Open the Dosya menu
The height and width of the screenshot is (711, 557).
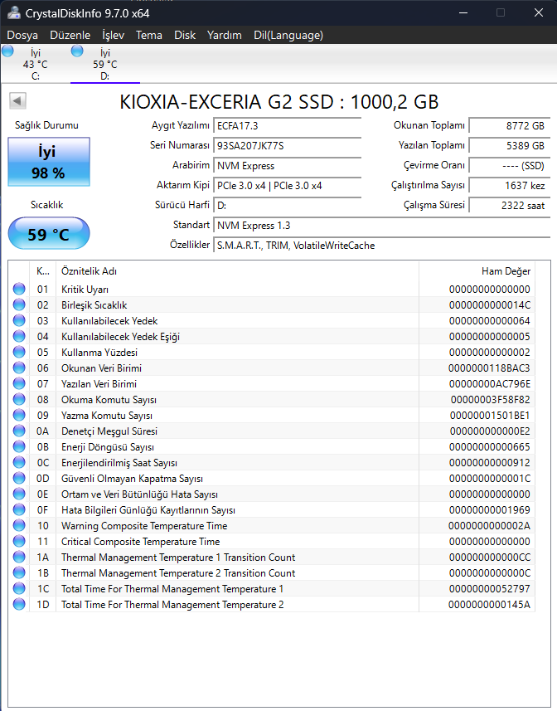coord(22,35)
